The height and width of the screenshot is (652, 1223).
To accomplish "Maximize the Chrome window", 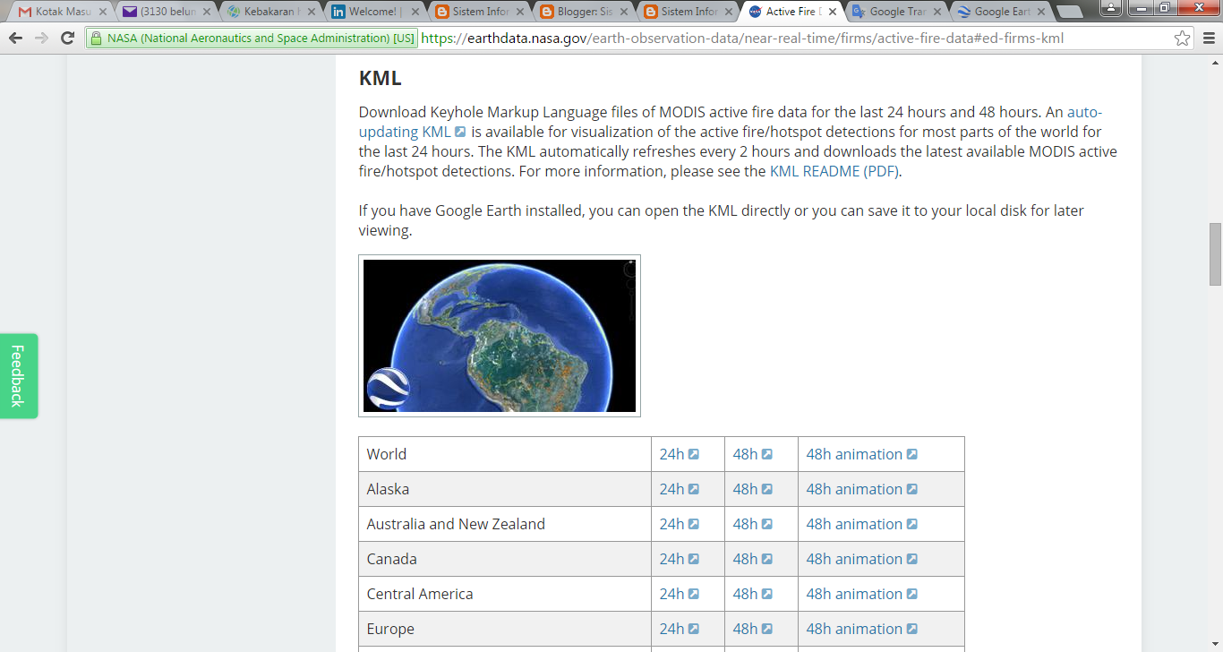I will coord(1163,8).
